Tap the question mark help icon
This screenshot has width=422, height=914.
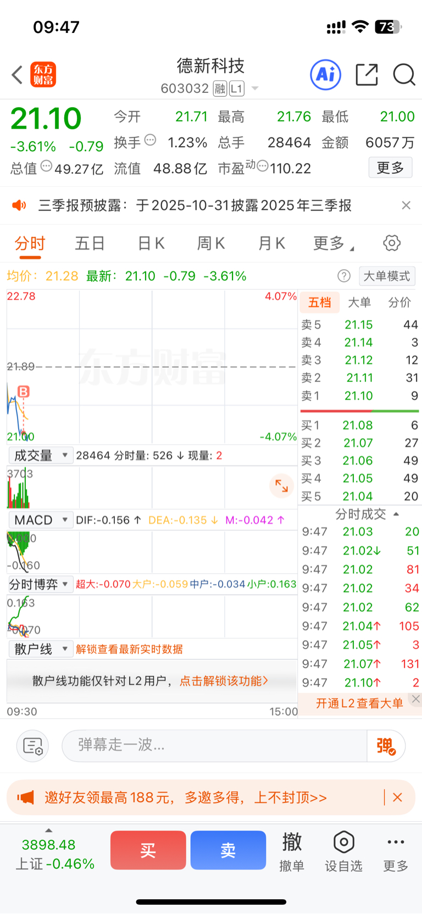tap(344, 276)
